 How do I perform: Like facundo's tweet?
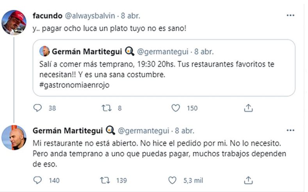click(x=176, y=108)
